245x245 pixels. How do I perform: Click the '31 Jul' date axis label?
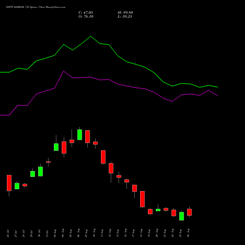[x=47, y=233]
